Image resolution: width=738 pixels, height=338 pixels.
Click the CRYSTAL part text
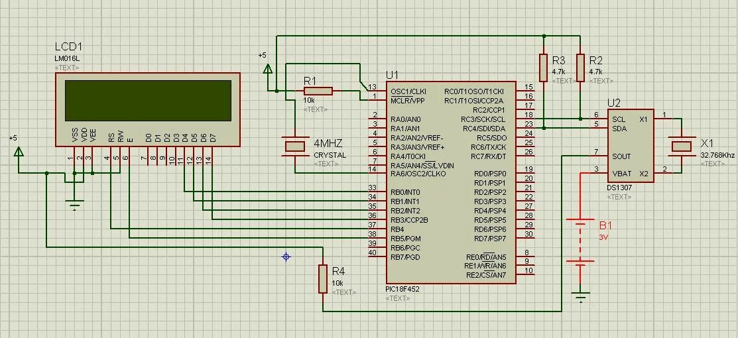point(330,155)
